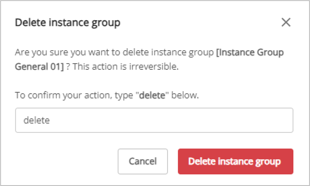Exit the confirmation modal via close icon
The height and width of the screenshot is (186, 310).
tap(286, 22)
